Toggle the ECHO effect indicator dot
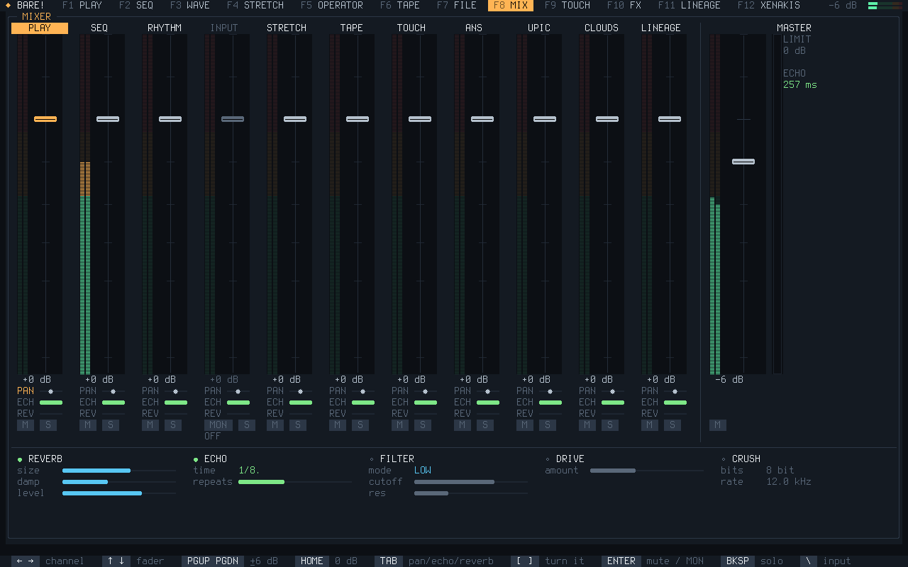 [196, 459]
